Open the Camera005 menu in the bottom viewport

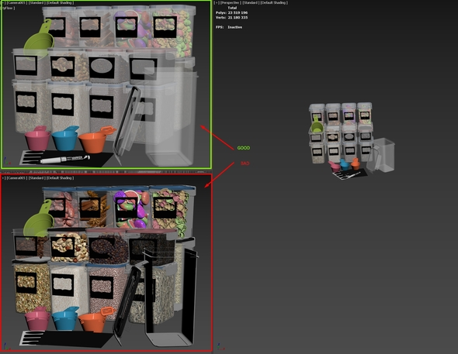click(x=17, y=177)
